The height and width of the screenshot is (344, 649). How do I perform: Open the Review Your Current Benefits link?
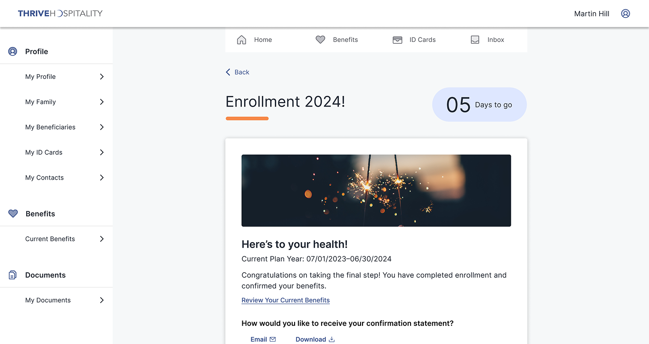(x=286, y=300)
